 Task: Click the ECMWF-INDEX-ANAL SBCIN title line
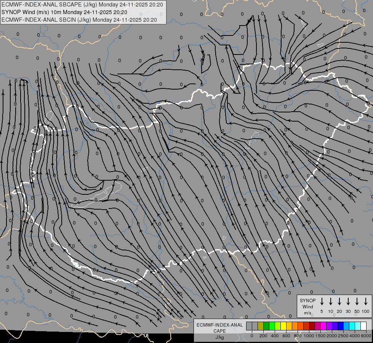[x=79, y=20]
